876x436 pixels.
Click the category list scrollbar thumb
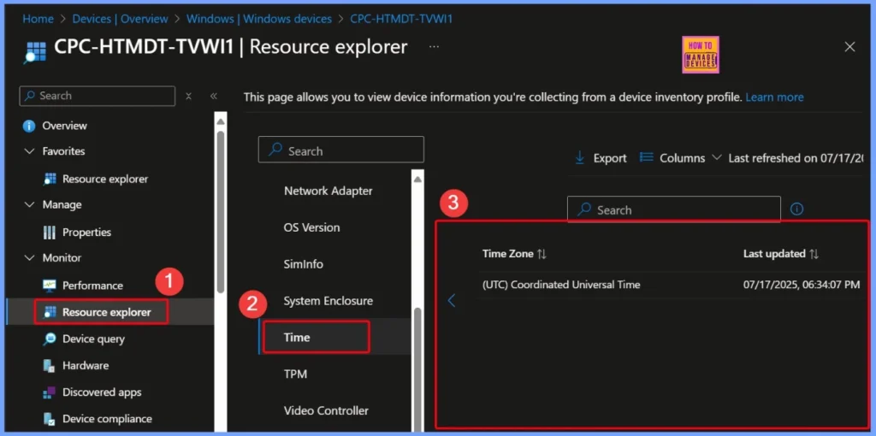click(x=417, y=368)
